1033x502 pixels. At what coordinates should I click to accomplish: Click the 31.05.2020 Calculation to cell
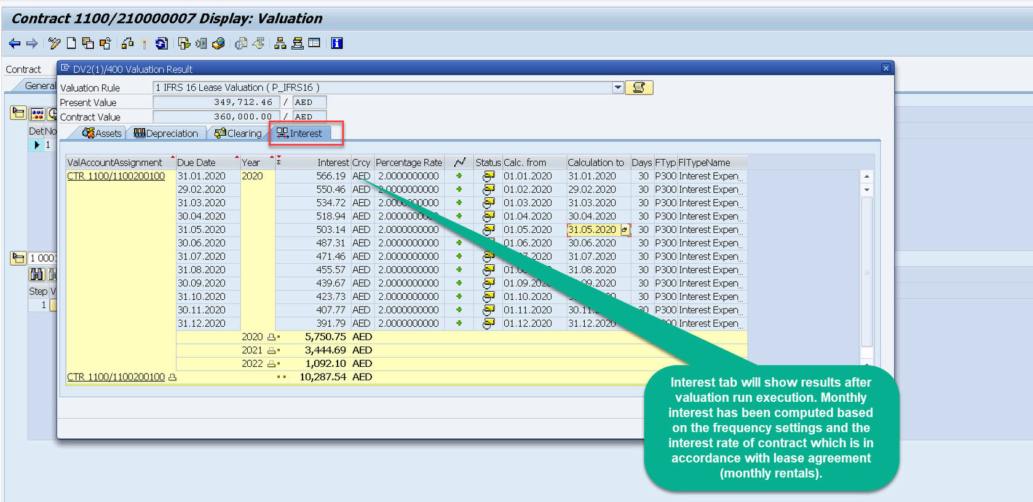(x=593, y=230)
